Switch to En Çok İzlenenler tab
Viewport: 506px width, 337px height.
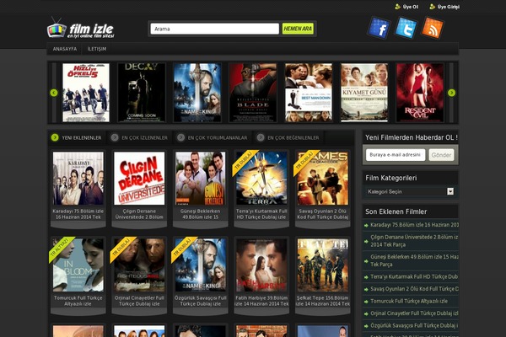140,137
